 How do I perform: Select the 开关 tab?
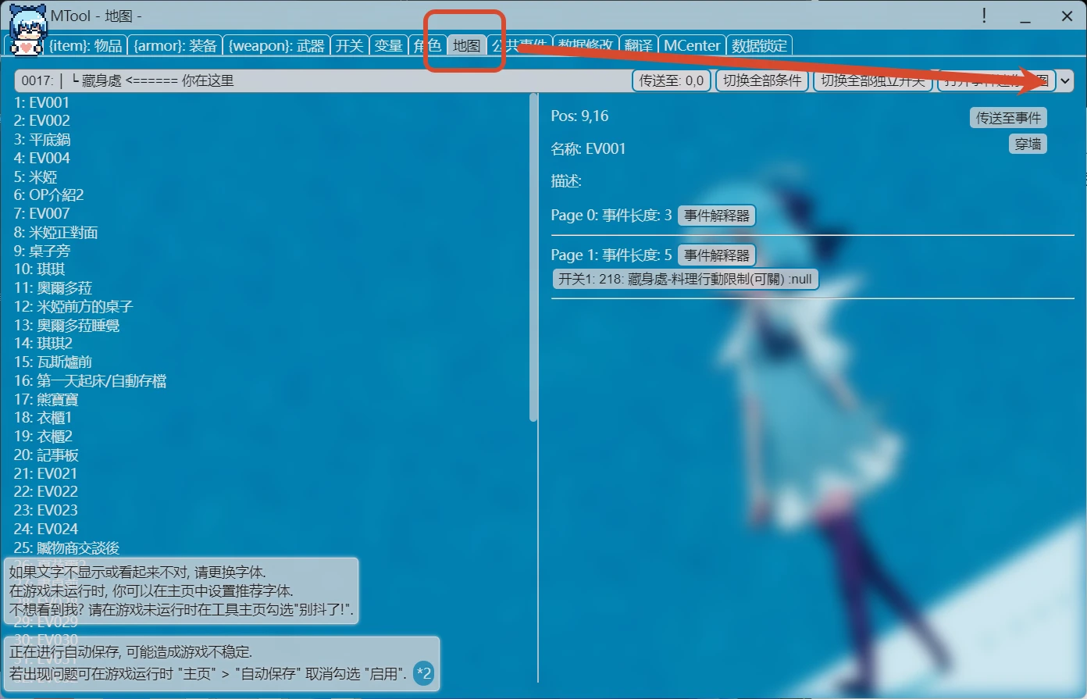349,46
